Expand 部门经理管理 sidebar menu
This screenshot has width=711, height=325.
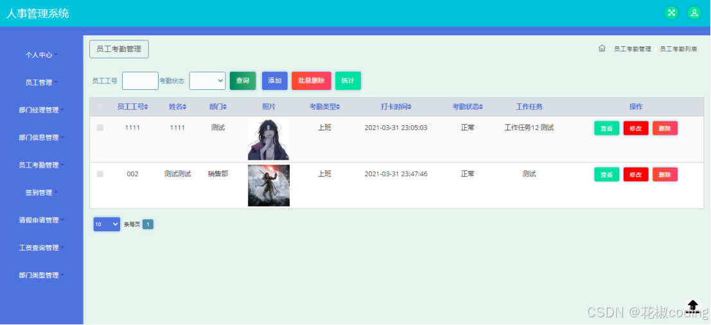(42, 110)
